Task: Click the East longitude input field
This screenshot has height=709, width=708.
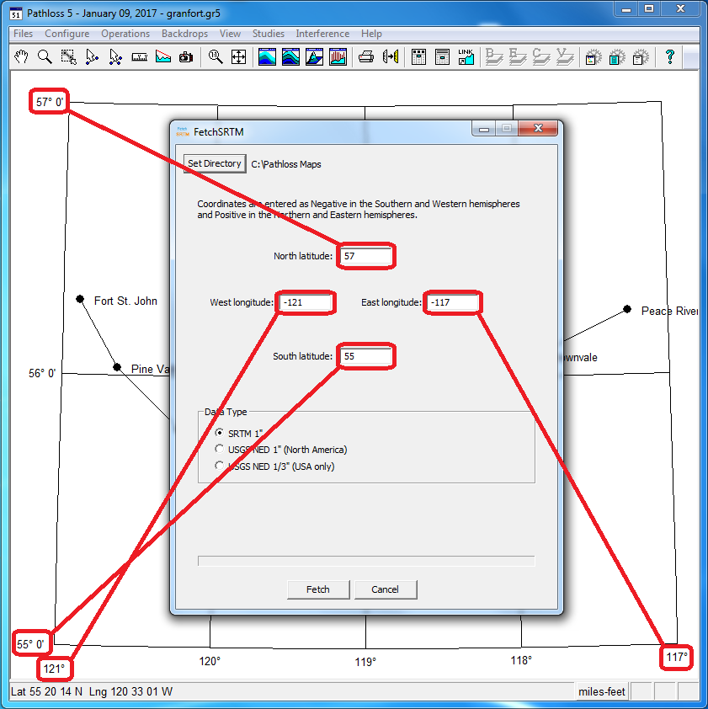Action: pyautogui.click(x=453, y=302)
